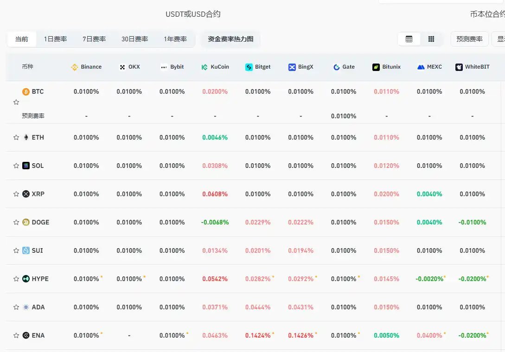Switch to grid view icon
505x352 pixels.
[431, 39]
